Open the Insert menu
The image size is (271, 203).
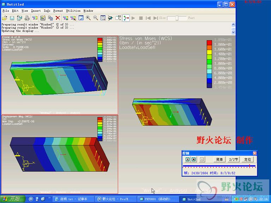point(36,11)
